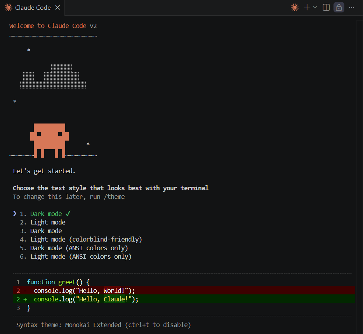The width and height of the screenshot is (363, 334).
Task: Click the added 'Hello, Claude!' diff line
Action: 184,299
